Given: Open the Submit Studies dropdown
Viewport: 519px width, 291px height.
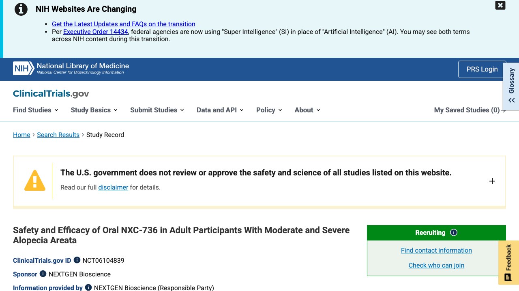Looking at the screenshot, I should 157,110.
